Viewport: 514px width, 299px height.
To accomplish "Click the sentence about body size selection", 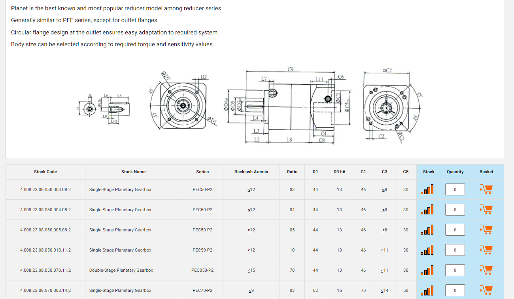I will (112, 44).
